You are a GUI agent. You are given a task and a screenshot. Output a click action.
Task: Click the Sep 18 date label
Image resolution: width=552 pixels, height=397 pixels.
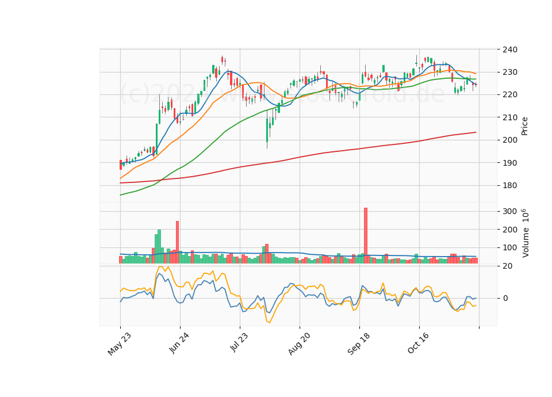359,343
